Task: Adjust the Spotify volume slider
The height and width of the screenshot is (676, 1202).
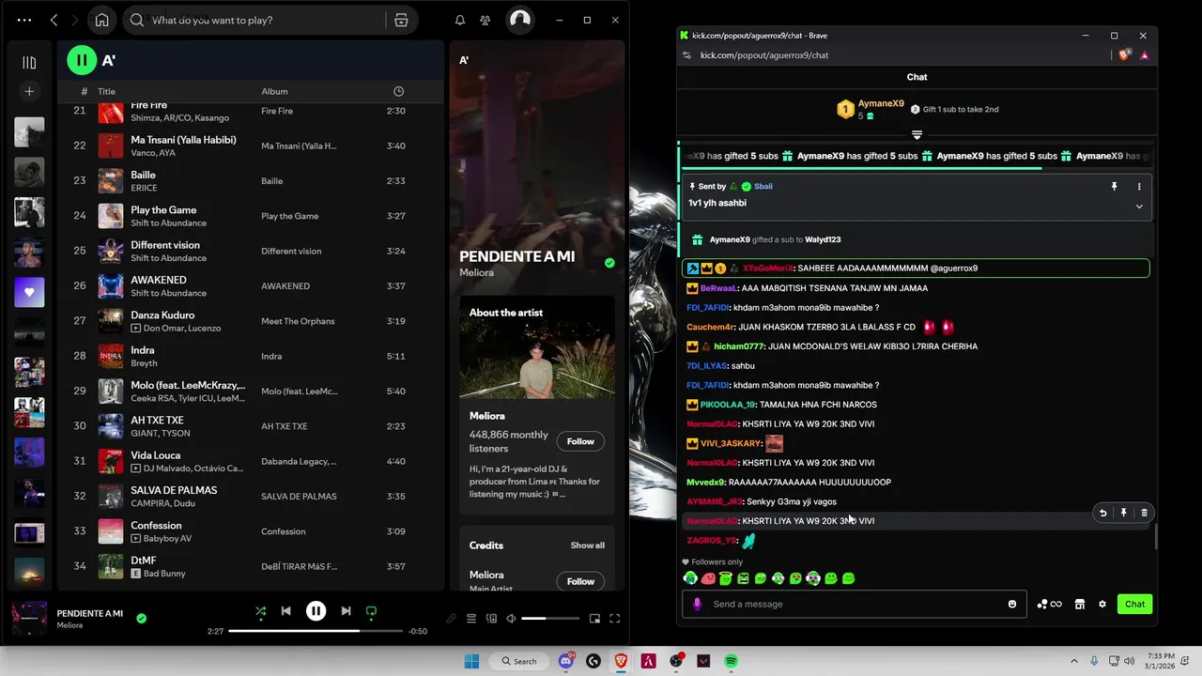Action: click(550, 618)
